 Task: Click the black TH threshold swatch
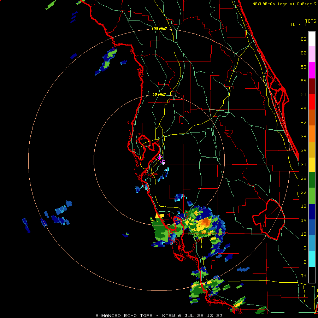[x=312, y=275]
